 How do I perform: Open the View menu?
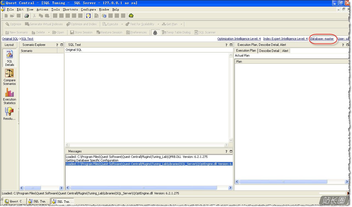click(x=30, y=9)
